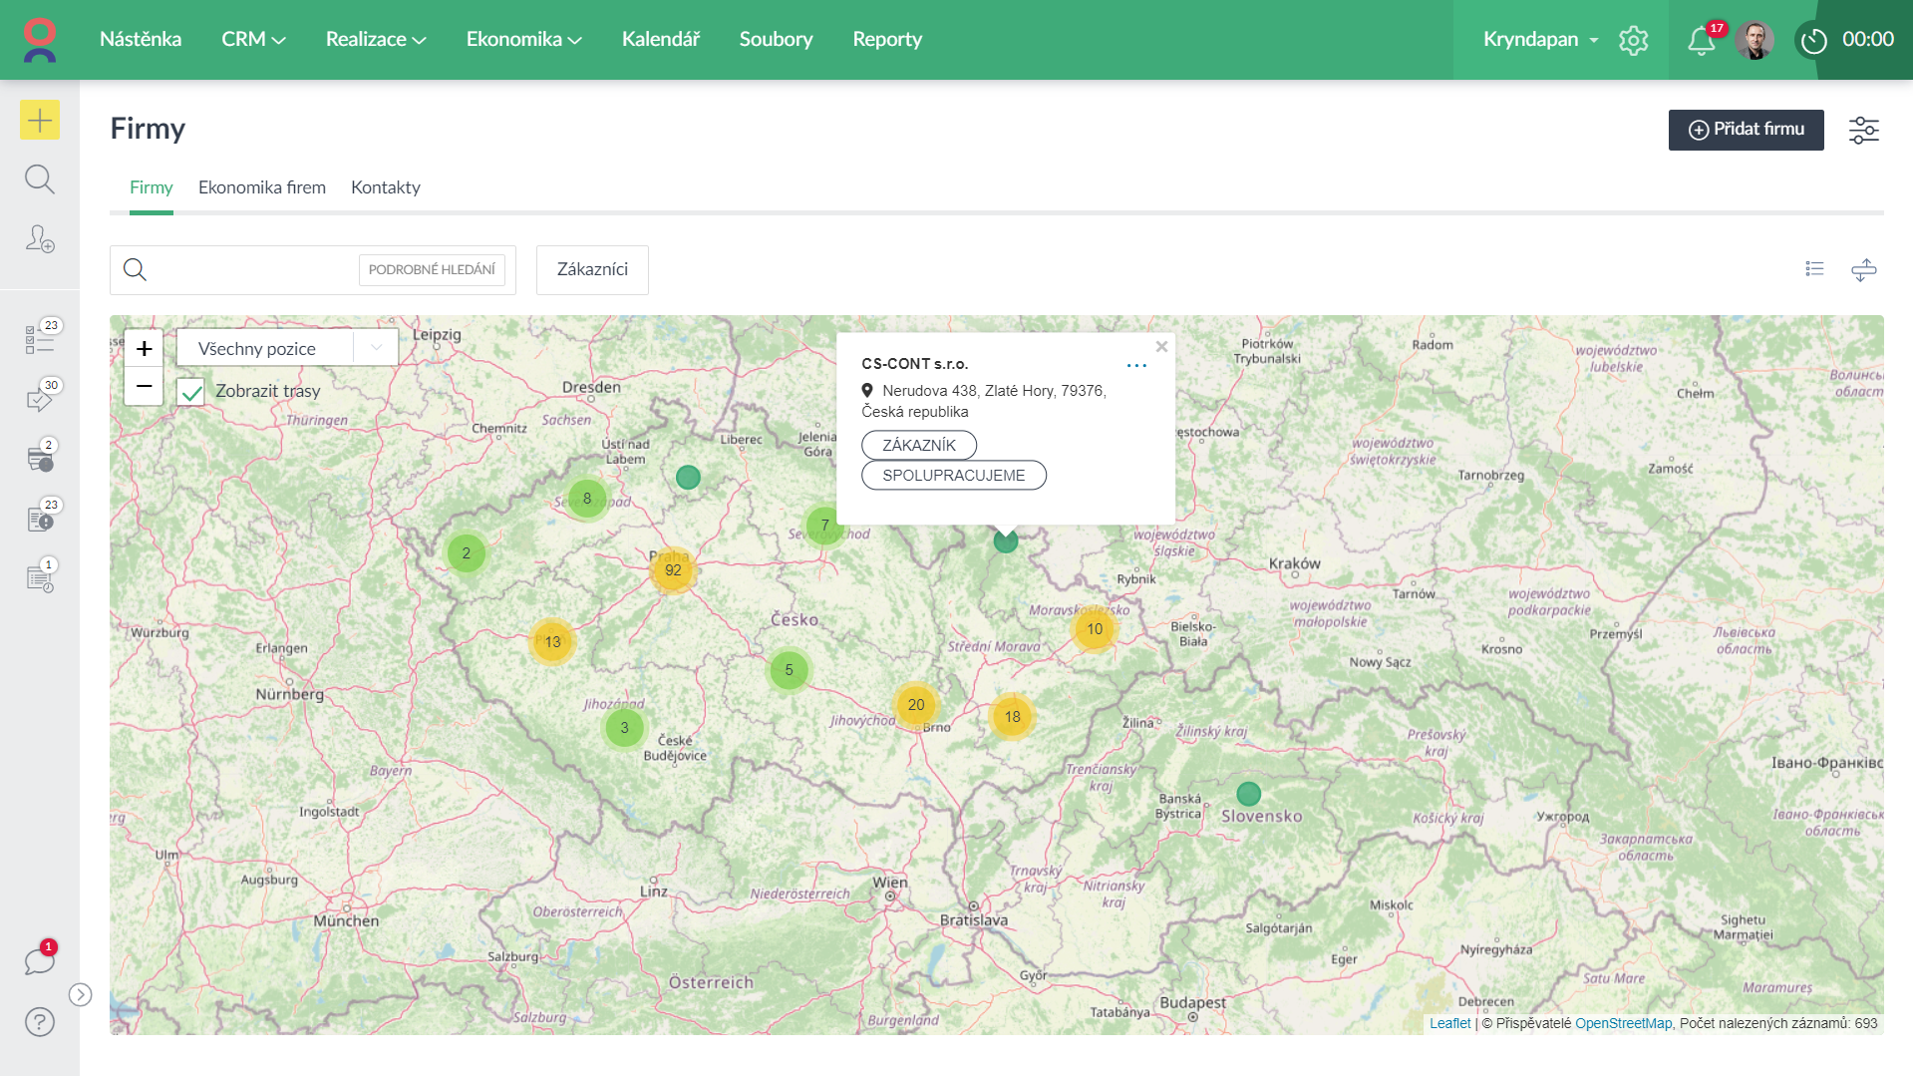
Task: Switch to list view icon
Action: 1814,269
